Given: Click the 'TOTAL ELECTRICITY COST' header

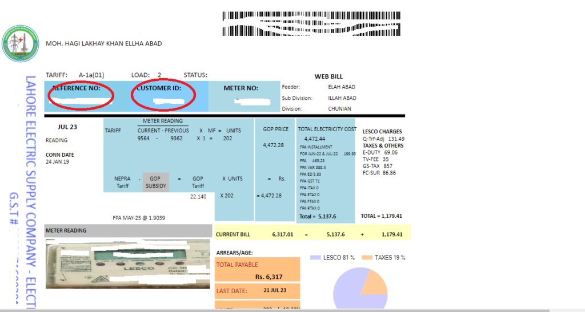Looking at the screenshot, I should tap(327, 129).
